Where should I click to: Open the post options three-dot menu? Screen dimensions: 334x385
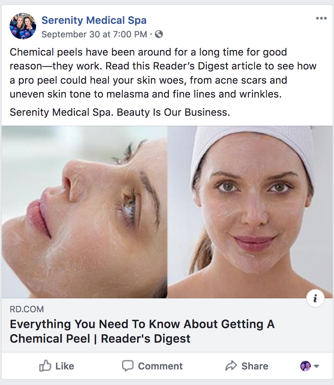click(321, 18)
